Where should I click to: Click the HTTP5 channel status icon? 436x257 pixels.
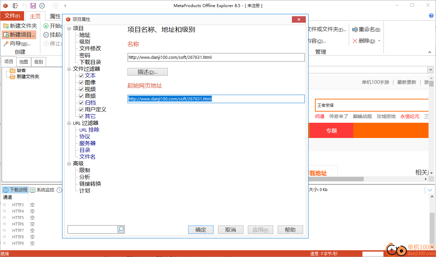pyautogui.click(x=4, y=217)
